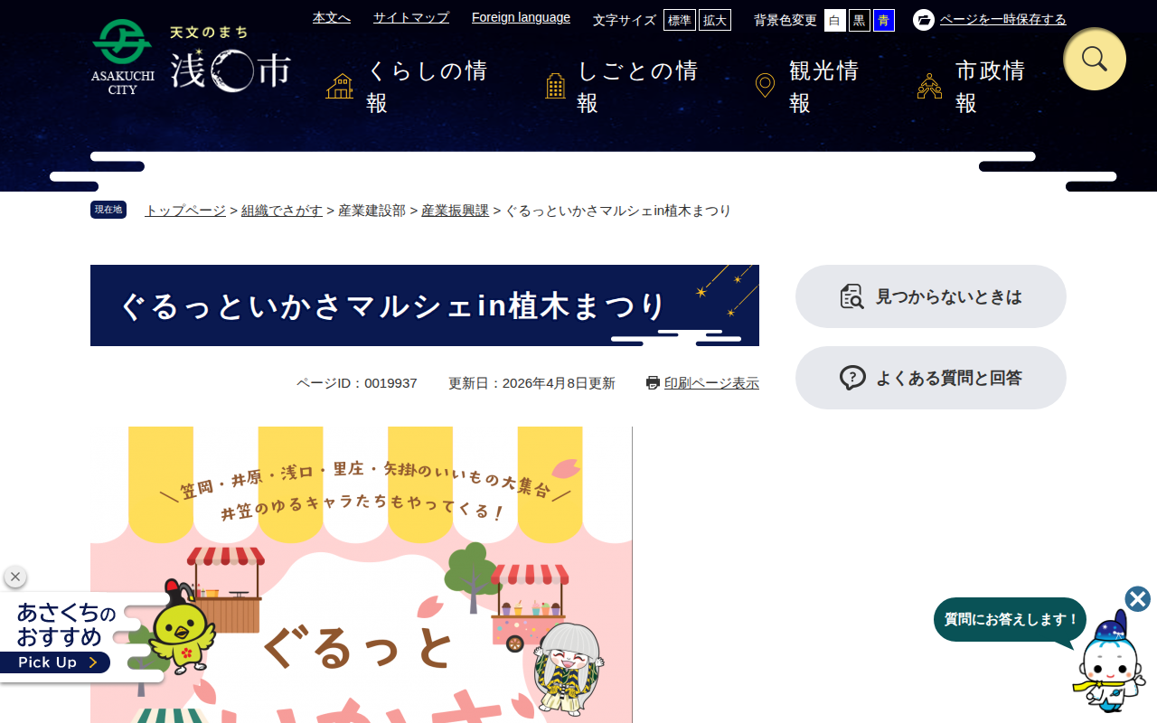Viewport: 1157px width, 723px height.
Task: Click the printer icon beside 印刷ページ表示
Action: click(x=653, y=382)
